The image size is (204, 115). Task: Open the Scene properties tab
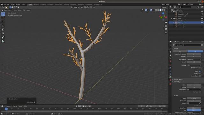(170, 58)
